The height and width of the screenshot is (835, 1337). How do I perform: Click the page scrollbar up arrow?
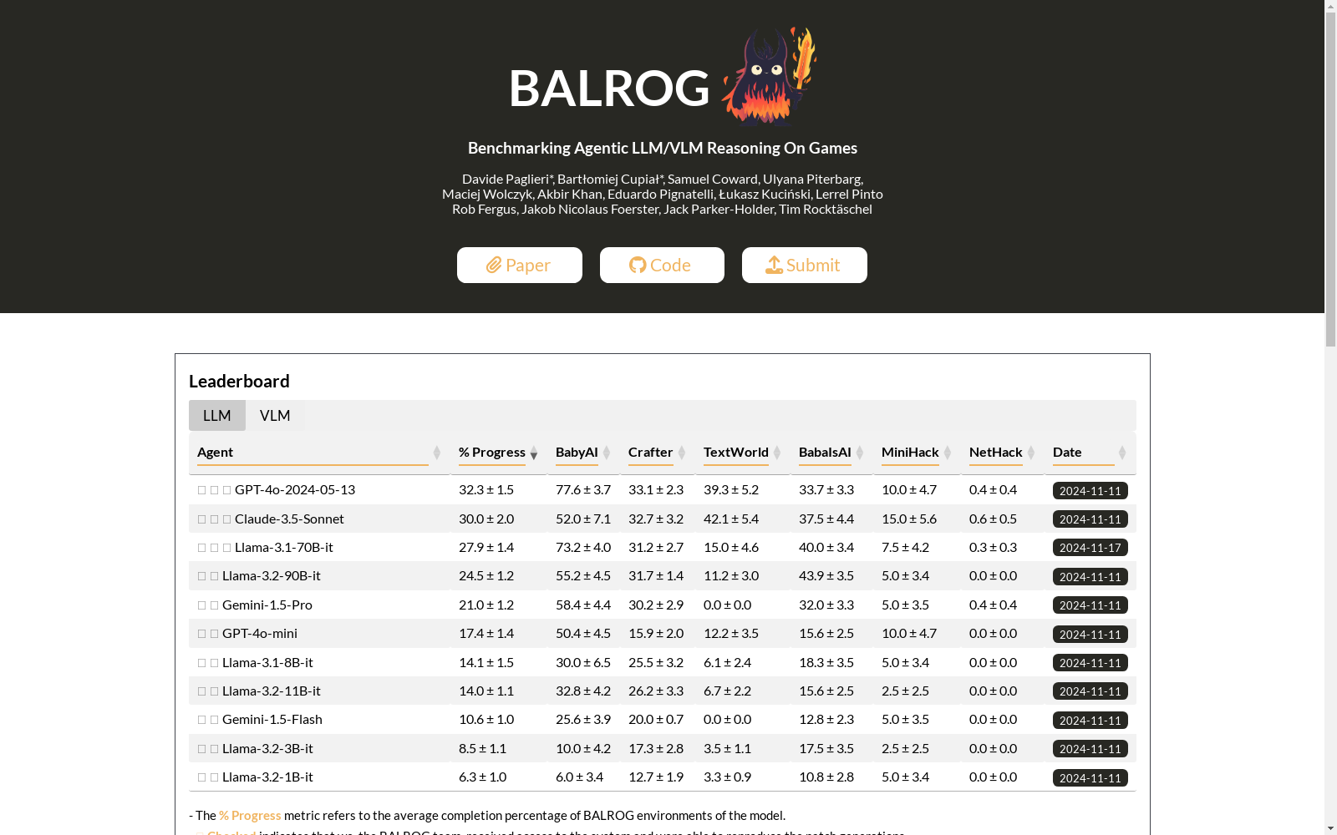coord(1330,7)
